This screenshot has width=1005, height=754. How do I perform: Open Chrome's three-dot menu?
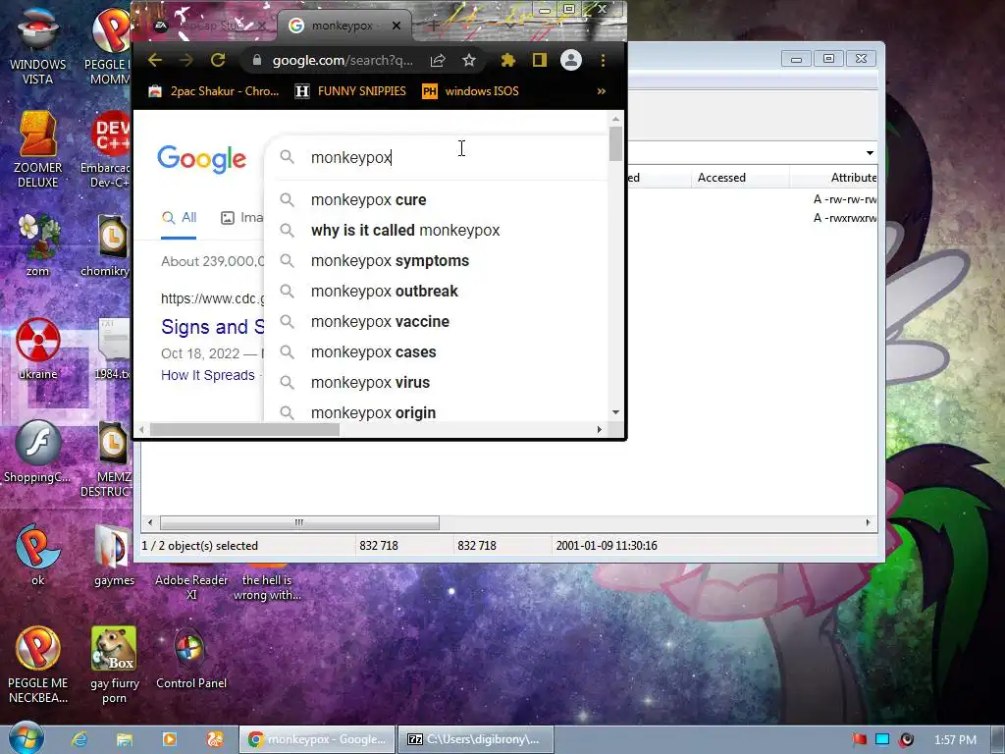coord(603,60)
